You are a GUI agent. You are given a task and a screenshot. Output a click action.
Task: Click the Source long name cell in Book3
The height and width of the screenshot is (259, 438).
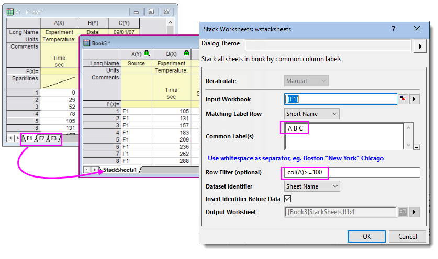[136, 63]
